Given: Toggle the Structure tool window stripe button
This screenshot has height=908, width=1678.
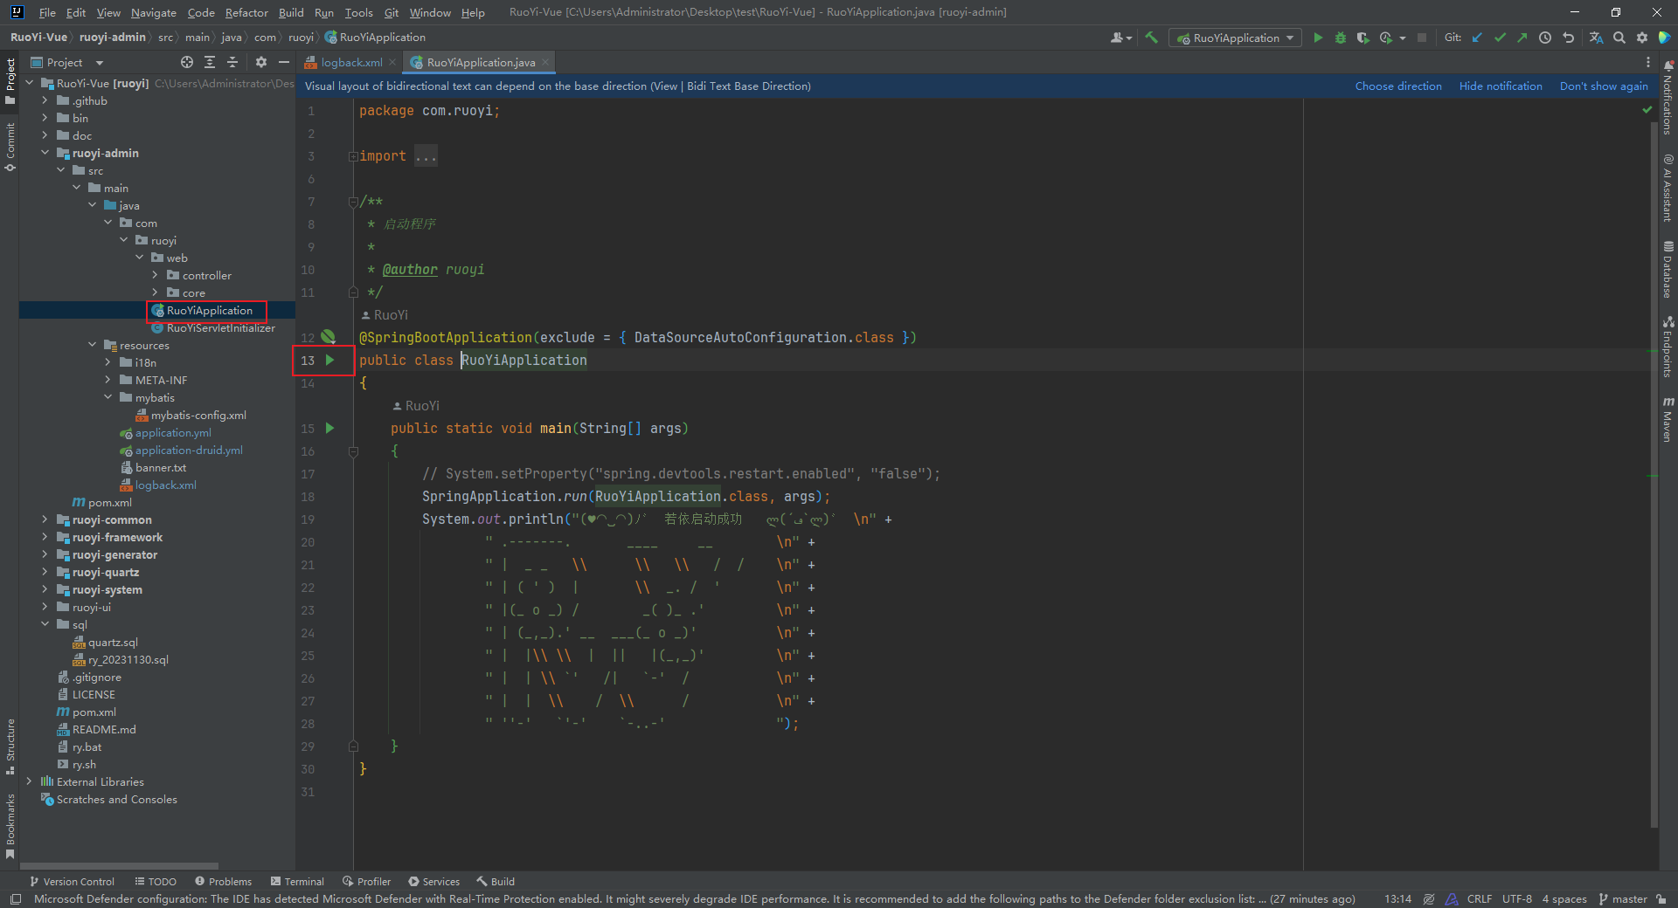Looking at the screenshot, I should (x=10, y=746).
